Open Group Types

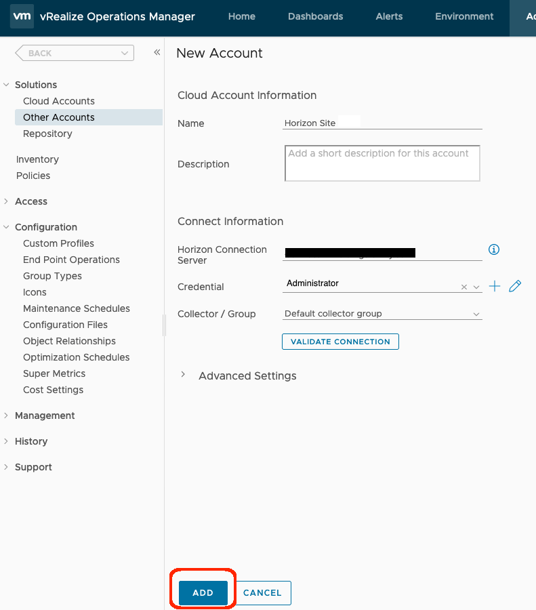click(x=52, y=276)
